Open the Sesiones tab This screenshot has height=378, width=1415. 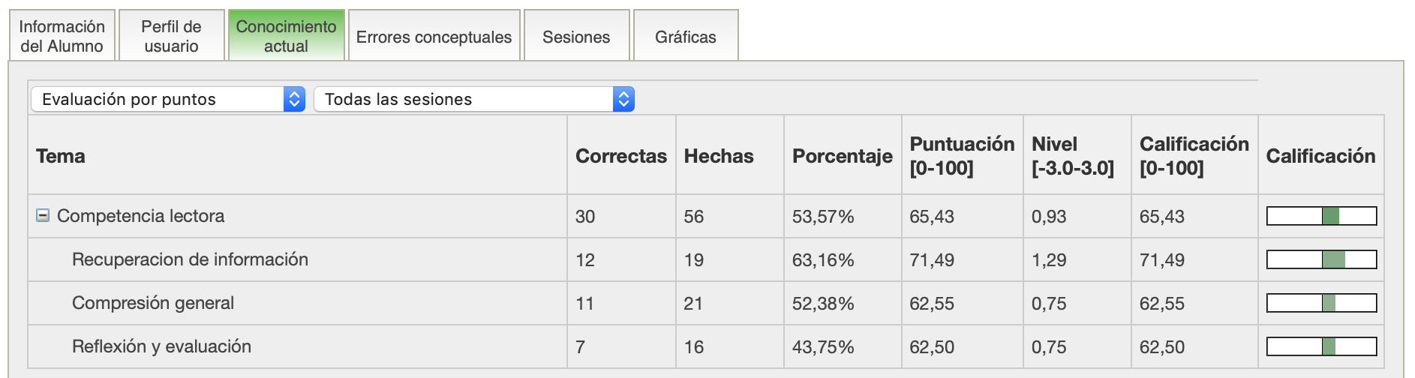tap(576, 37)
